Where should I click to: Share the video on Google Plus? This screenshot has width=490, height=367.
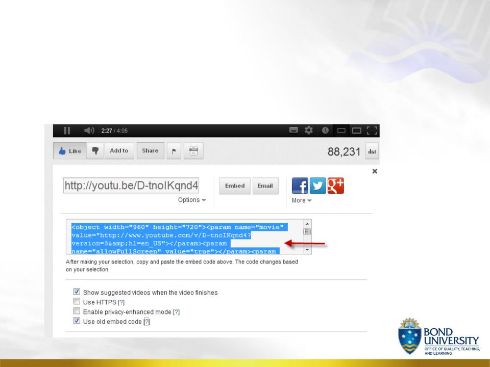336,186
